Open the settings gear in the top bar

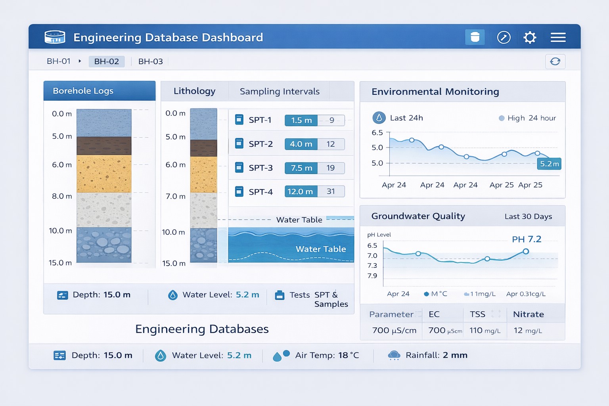(x=530, y=37)
